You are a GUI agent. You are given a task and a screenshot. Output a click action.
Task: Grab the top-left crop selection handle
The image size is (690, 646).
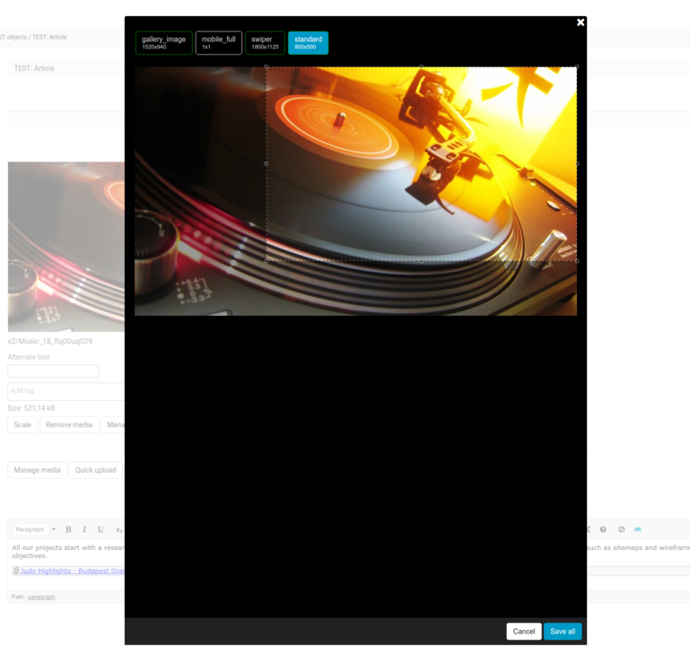[x=266, y=67]
